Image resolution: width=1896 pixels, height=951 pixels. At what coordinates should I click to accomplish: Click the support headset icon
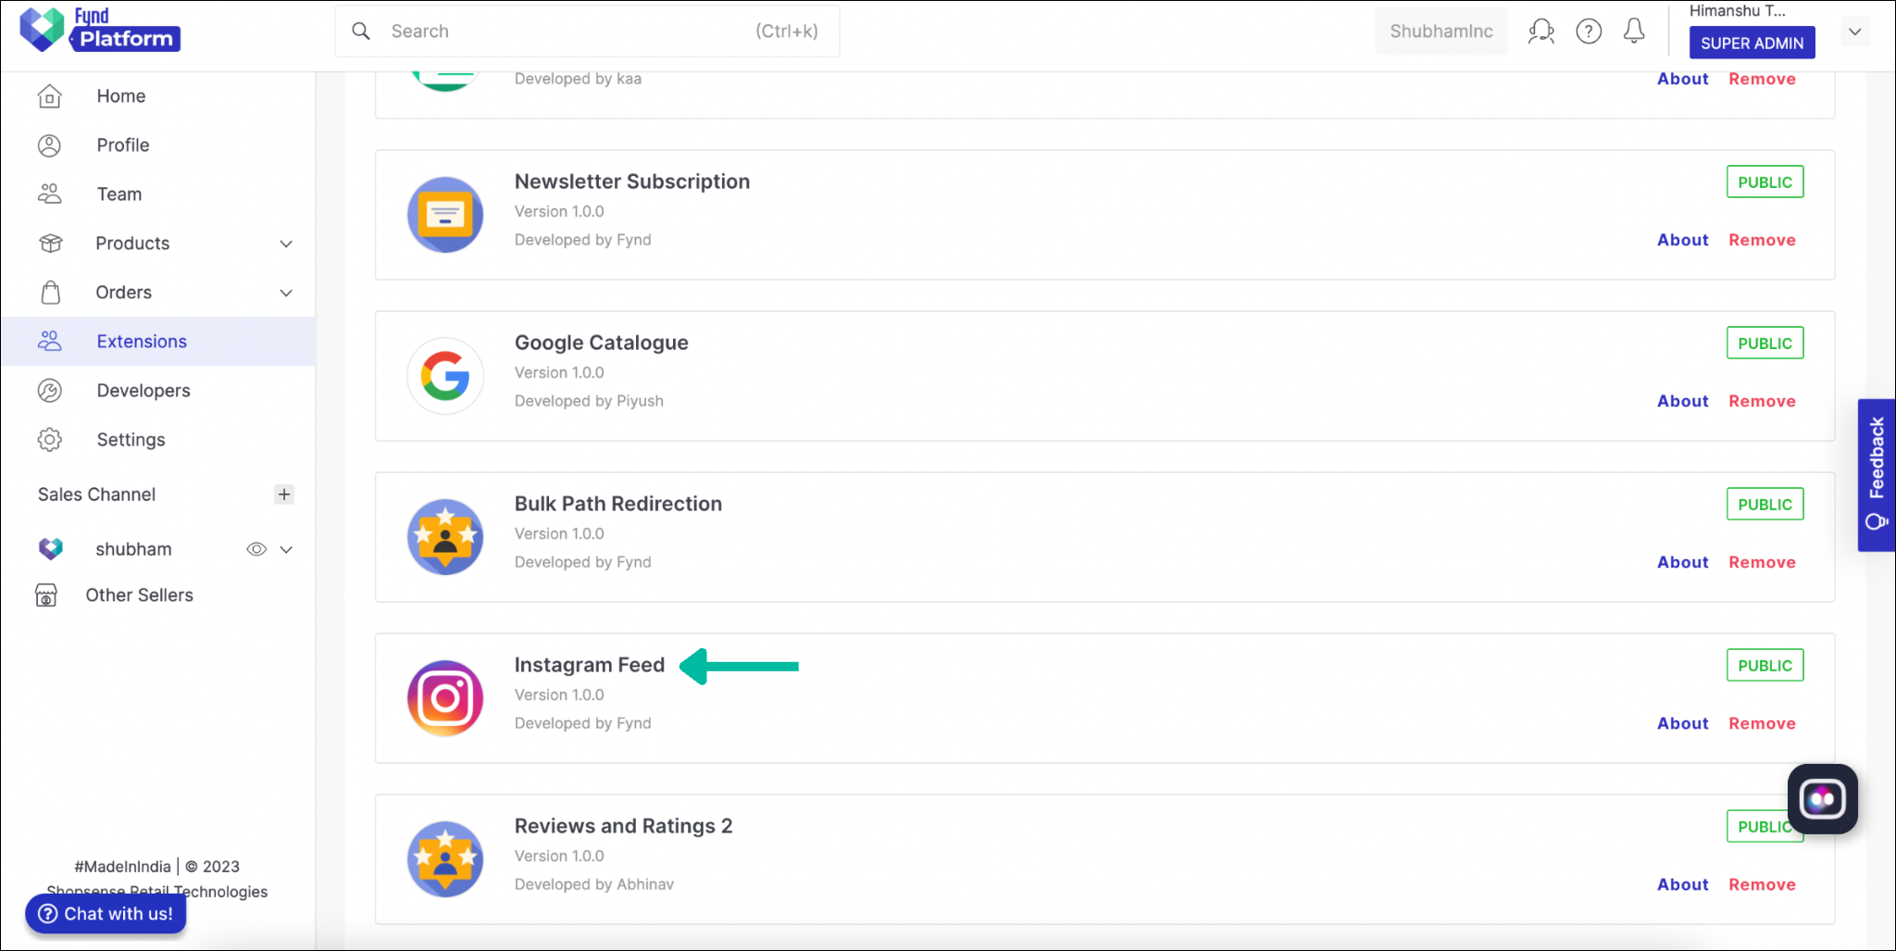point(1541,31)
